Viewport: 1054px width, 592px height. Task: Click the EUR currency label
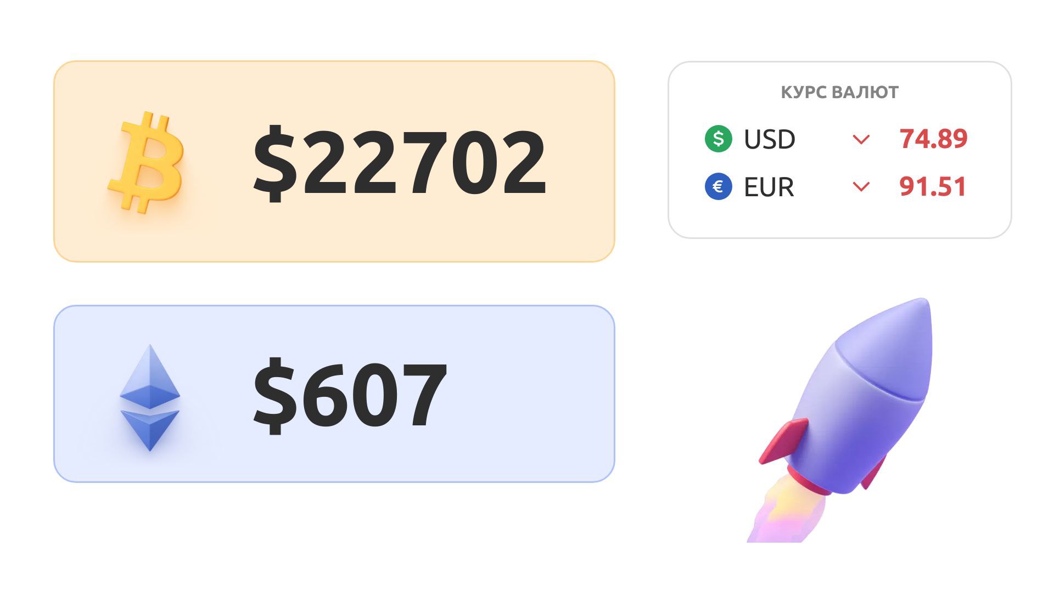[769, 187]
